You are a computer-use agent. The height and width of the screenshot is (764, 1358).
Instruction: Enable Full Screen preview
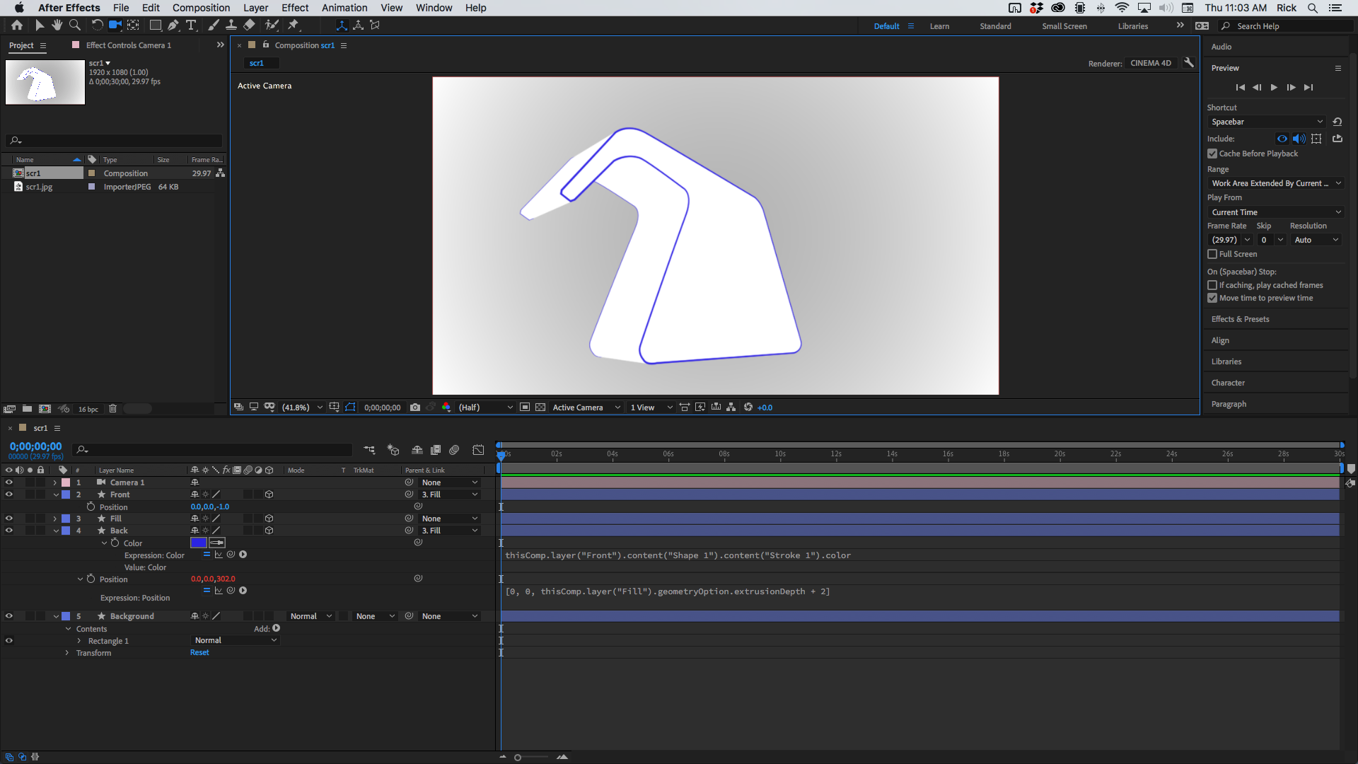pyautogui.click(x=1213, y=255)
